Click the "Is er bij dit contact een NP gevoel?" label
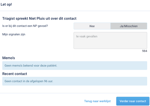 25,26
